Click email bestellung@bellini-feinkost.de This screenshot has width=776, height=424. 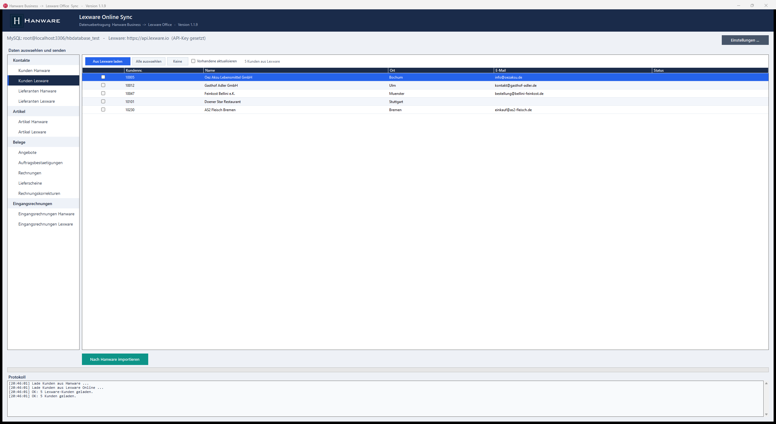pyautogui.click(x=519, y=94)
